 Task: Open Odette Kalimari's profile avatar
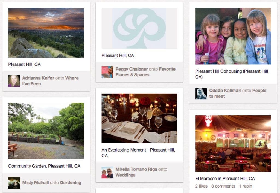201,94
